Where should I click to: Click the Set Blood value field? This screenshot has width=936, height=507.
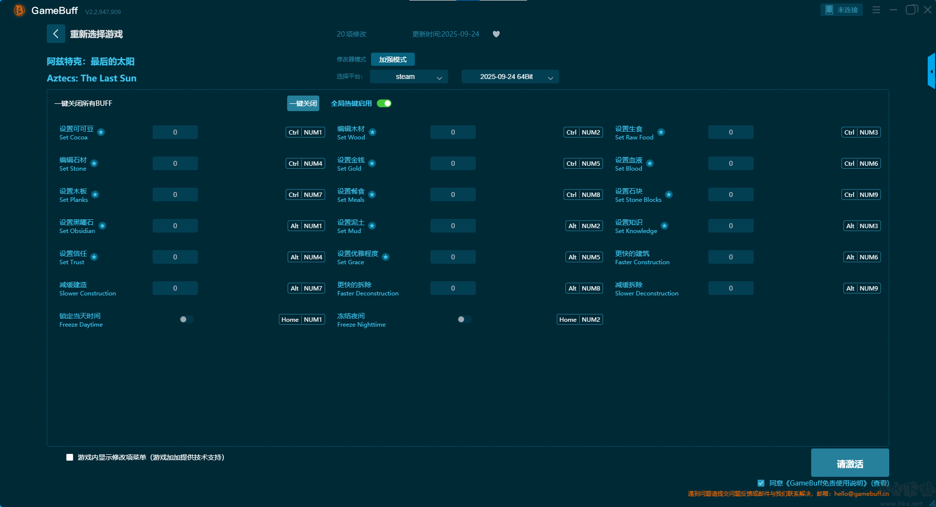[731, 163]
